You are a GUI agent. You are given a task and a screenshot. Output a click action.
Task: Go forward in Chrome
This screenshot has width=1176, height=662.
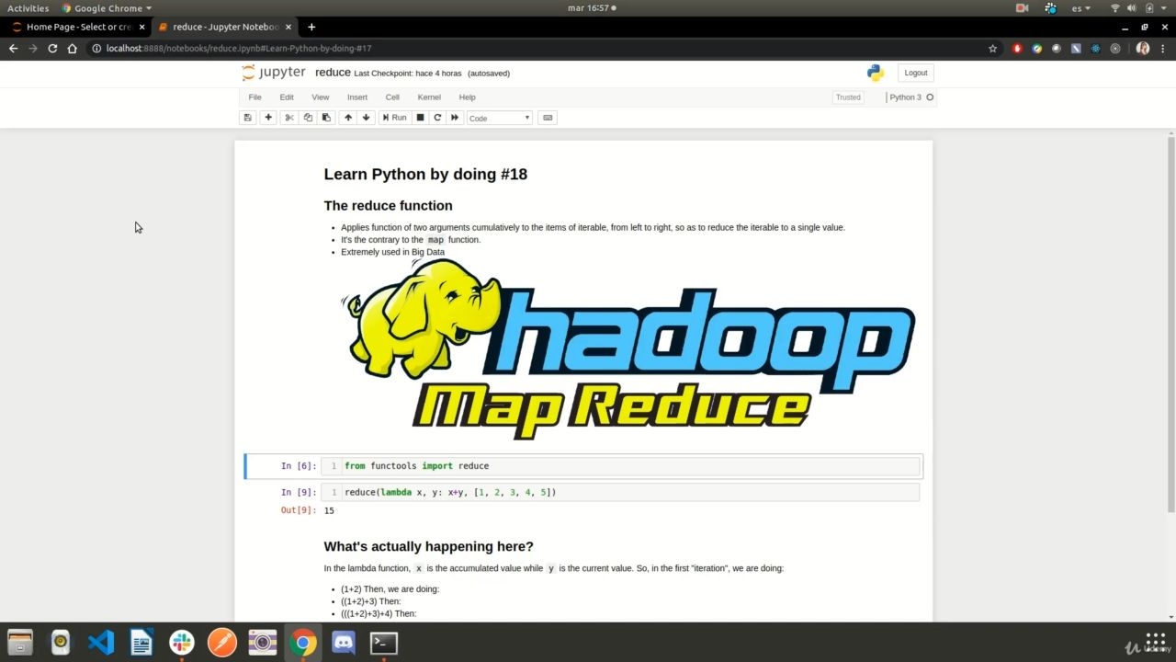pyautogui.click(x=33, y=48)
